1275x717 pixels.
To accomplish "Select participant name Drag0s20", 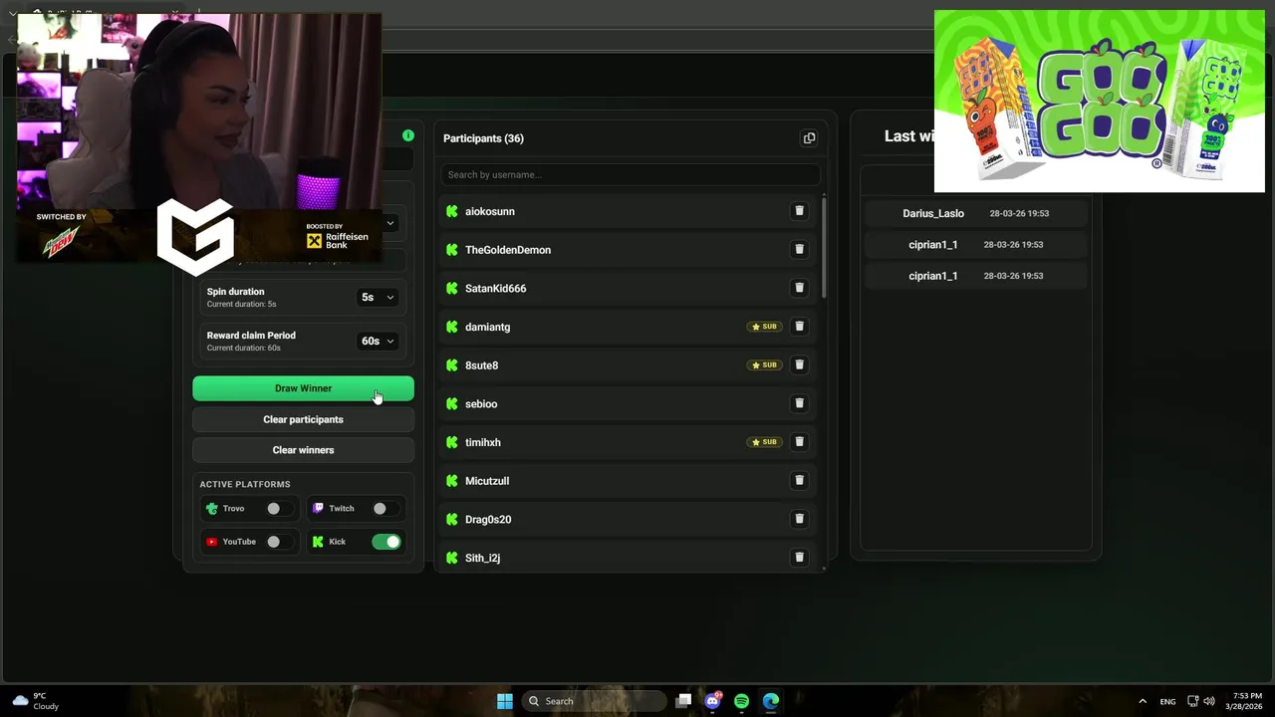I will click(488, 520).
